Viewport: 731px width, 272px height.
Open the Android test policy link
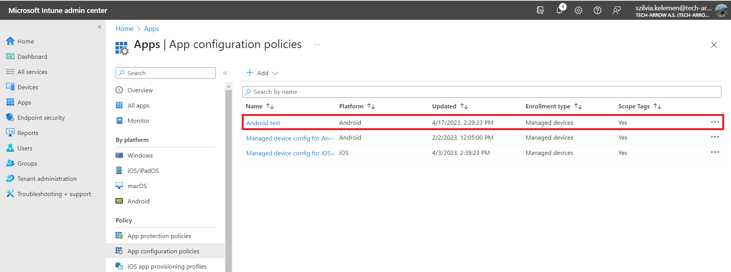pyautogui.click(x=263, y=123)
